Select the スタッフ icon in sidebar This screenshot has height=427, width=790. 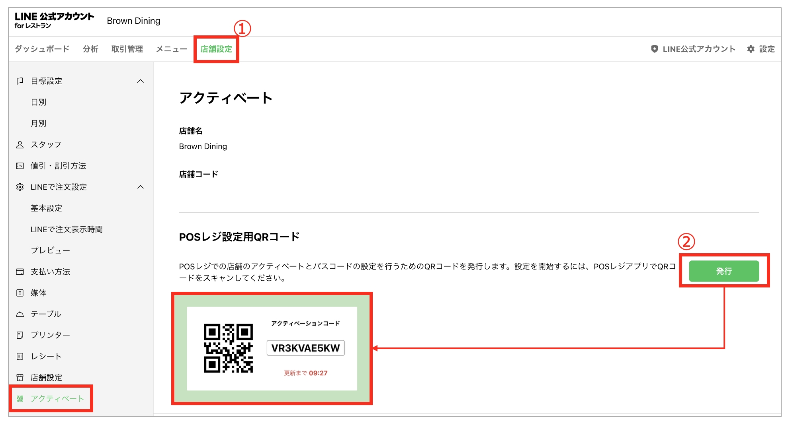click(x=20, y=144)
